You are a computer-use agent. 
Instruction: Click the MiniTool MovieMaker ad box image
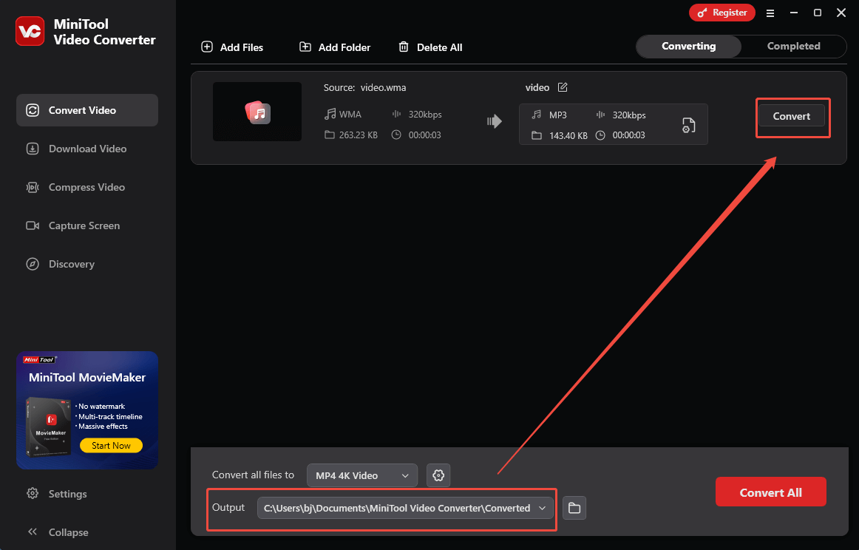(x=49, y=427)
